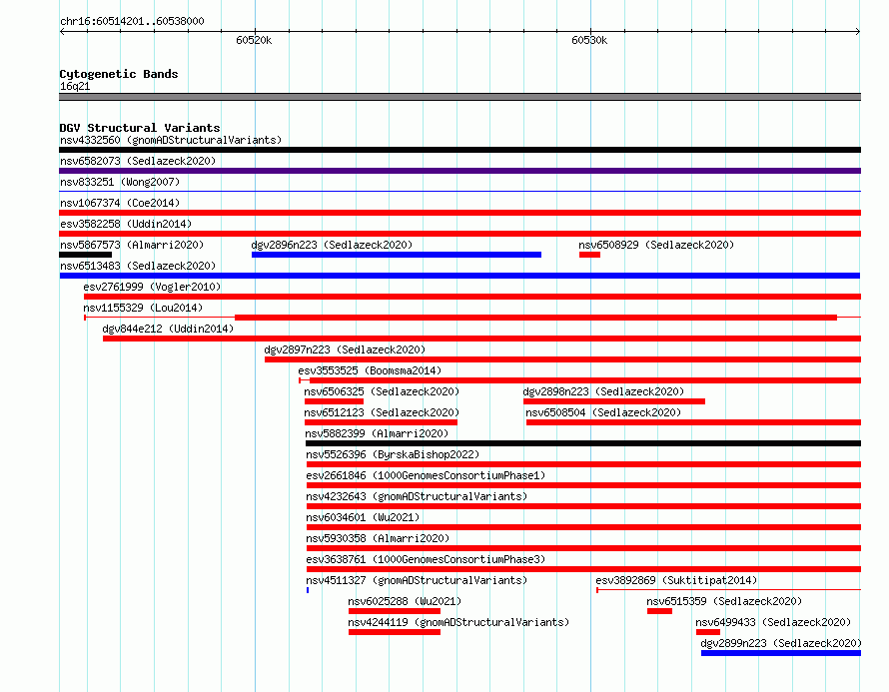
Task: Open label nsv4232643 (gnomADStructuralVariants)
Action: pos(417,496)
